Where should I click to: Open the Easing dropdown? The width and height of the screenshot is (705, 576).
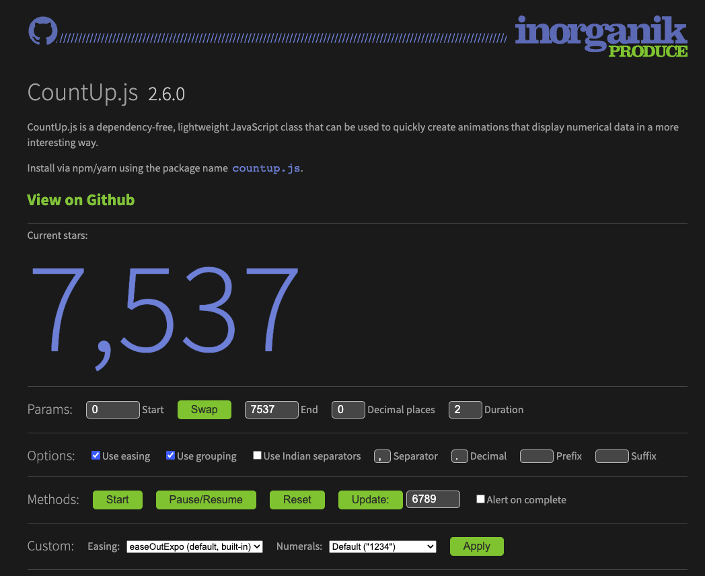194,547
